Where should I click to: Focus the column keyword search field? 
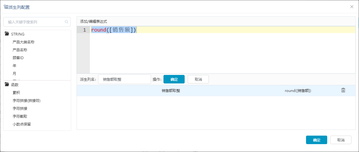pyautogui.click(x=37, y=22)
